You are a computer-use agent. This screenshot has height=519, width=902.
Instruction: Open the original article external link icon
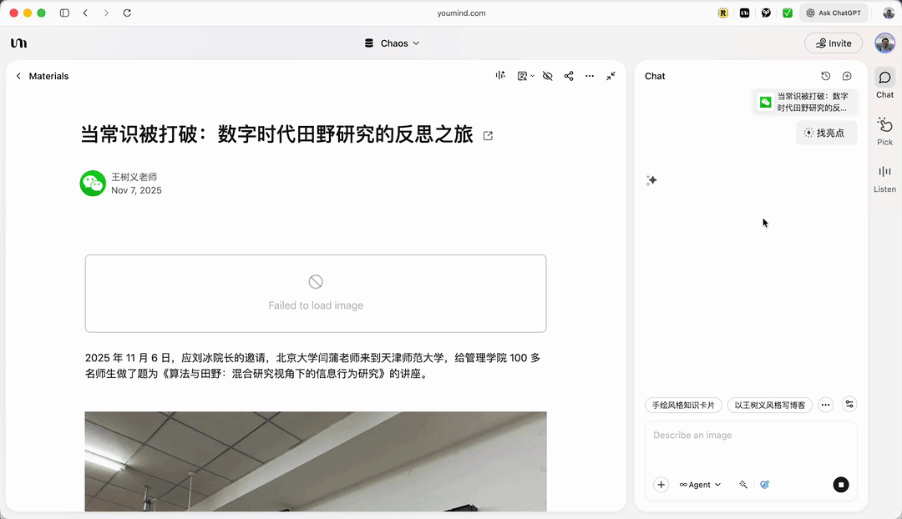pyautogui.click(x=489, y=136)
